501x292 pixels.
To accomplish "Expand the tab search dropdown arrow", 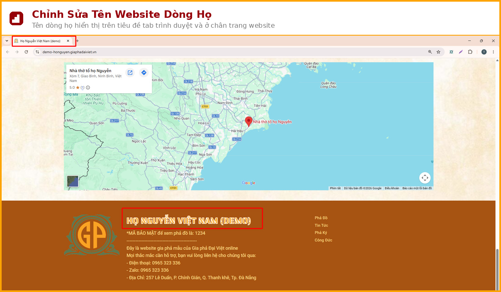I will tap(7, 41).
